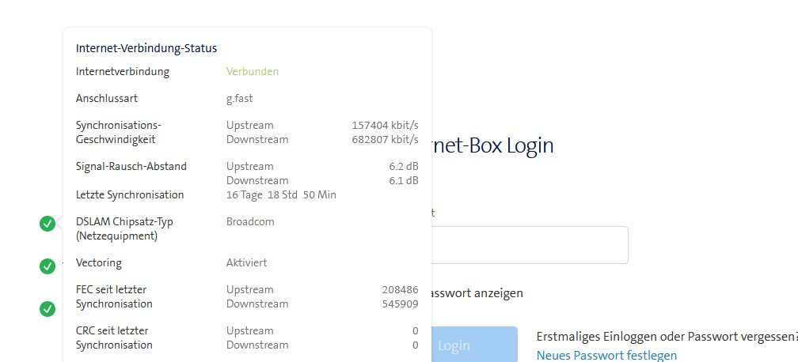The height and width of the screenshot is (362, 798).
Task: Toggle the Passwort anzeigen option
Action: point(475,293)
